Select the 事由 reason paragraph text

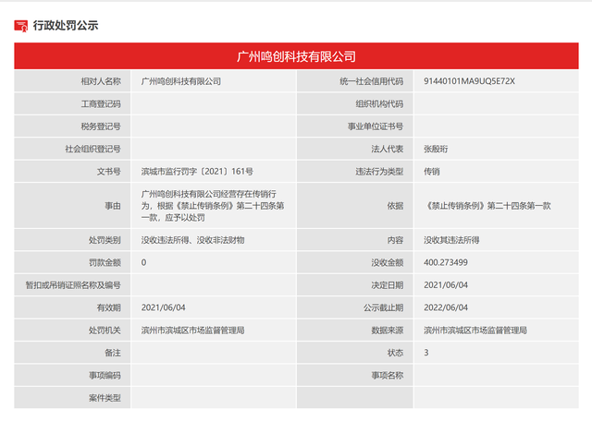coord(213,206)
